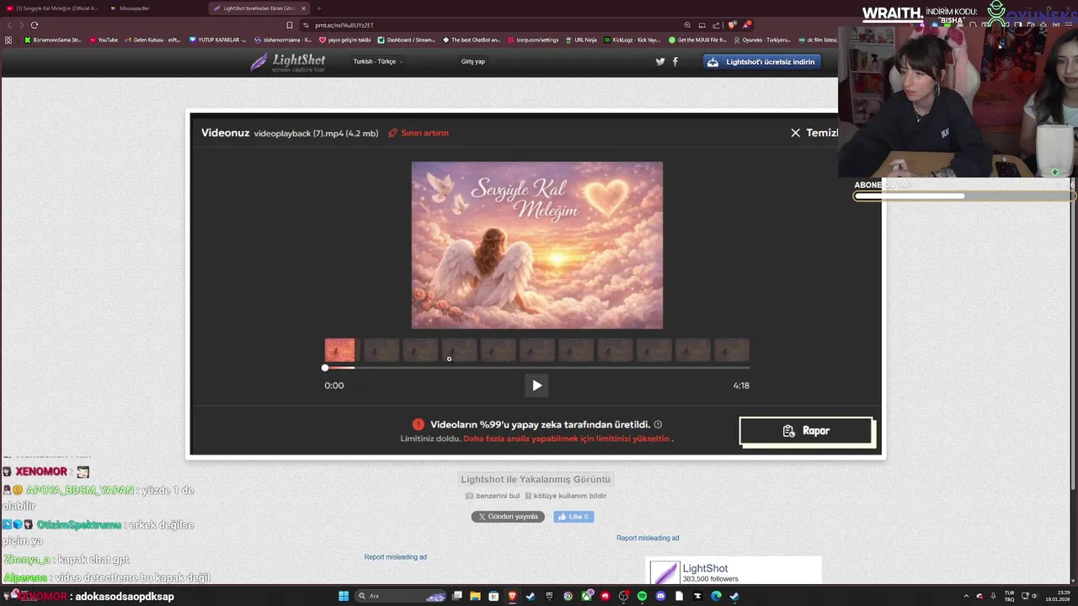Open the Sınırı artırın link

coord(419,133)
